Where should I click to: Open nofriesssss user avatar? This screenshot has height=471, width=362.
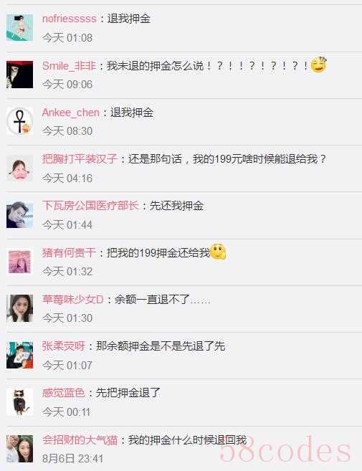tap(20, 28)
